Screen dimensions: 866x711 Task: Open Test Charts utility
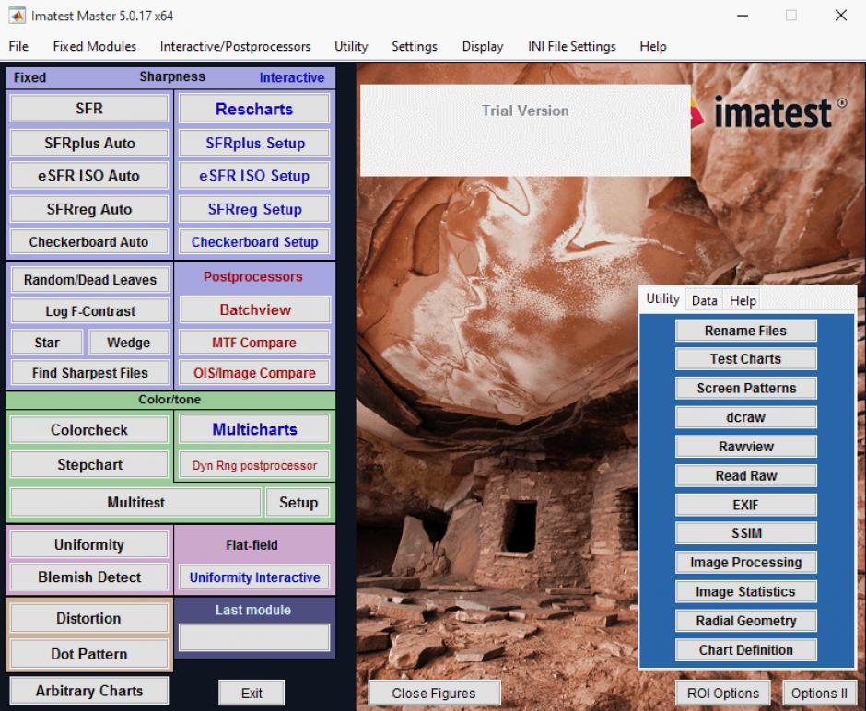click(x=745, y=359)
